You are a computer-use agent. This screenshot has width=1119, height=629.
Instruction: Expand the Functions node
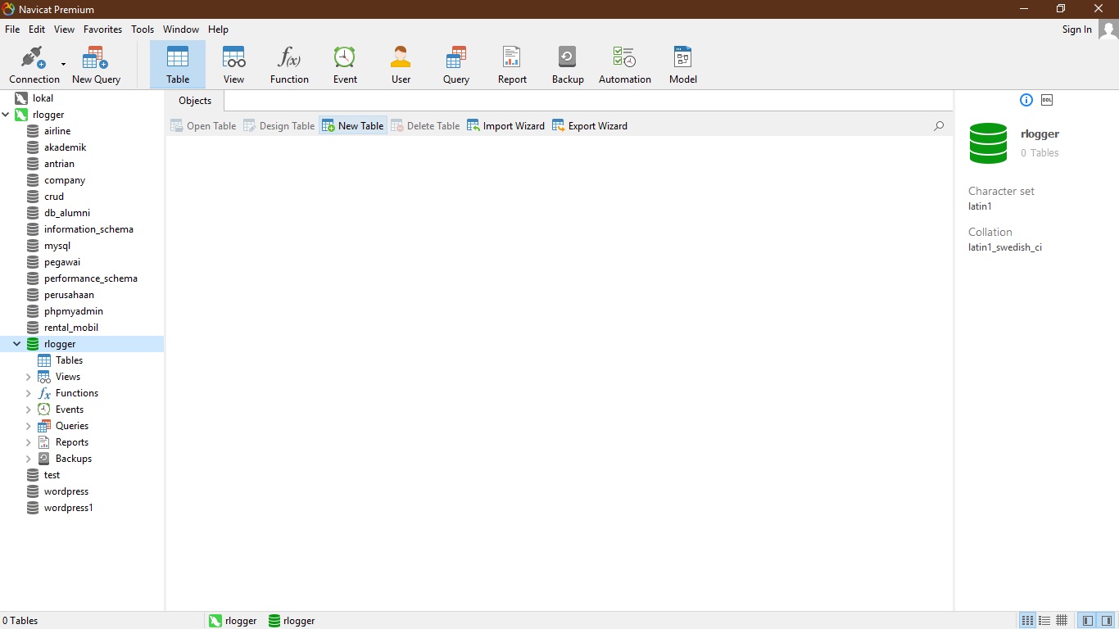[x=28, y=393]
